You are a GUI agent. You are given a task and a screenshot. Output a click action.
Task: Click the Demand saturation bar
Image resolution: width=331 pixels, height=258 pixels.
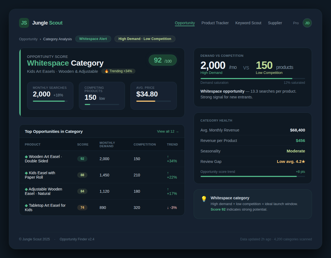(253, 79)
